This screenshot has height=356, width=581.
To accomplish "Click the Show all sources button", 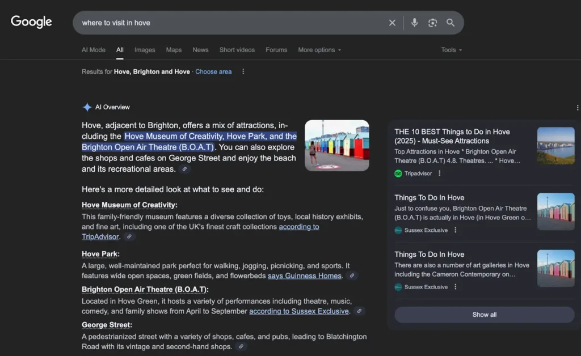I will 485,315.
